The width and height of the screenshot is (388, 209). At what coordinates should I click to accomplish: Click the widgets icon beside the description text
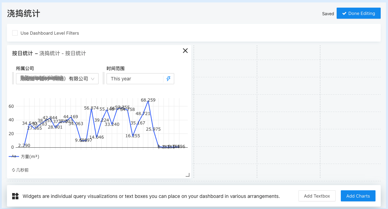click(15, 196)
